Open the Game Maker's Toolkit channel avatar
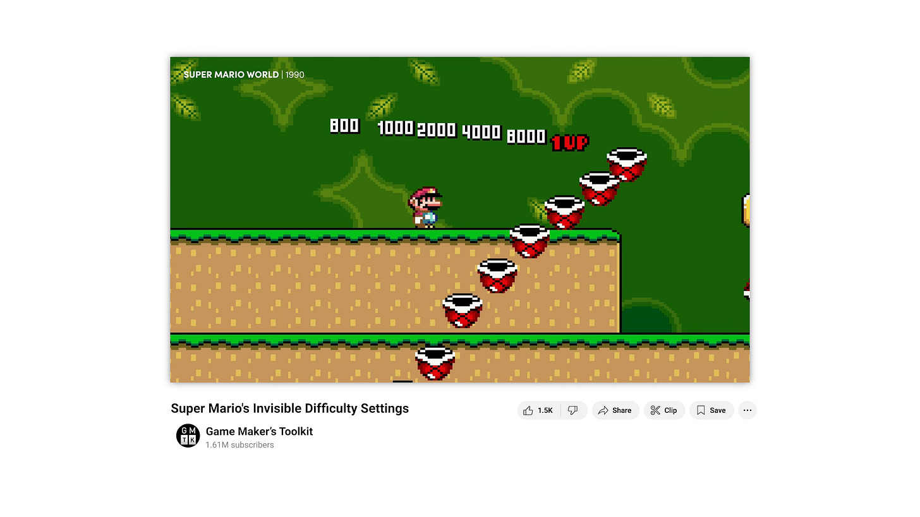The width and height of the screenshot is (920, 517). [188, 436]
